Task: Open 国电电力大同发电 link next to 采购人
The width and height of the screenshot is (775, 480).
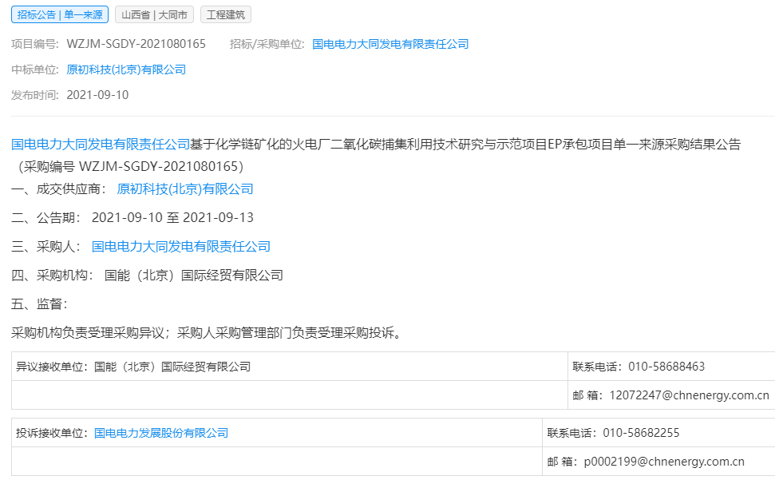Action: coord(181,246)
